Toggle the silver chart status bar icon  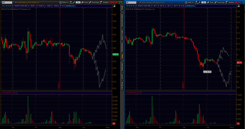coord(238,6)
